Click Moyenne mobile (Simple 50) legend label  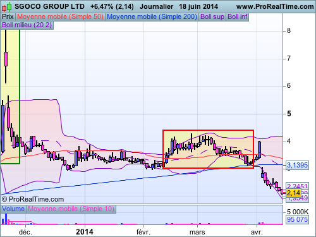tap(61, 16)
